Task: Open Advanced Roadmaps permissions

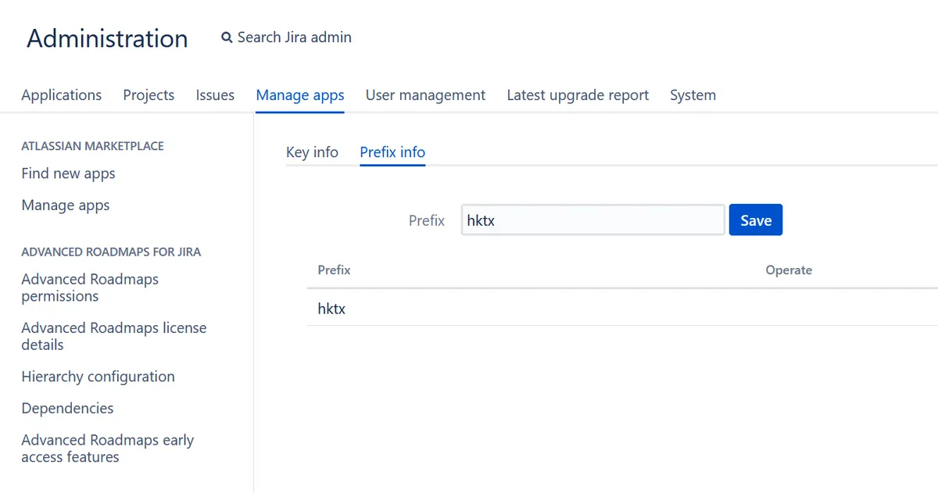Action: click(x=90, y=288)
